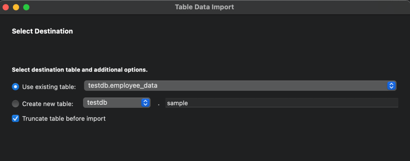Minimize the window with the yellow button
Image resolution: width=410 pixels, height=161 pixels.
click(16, 7)
